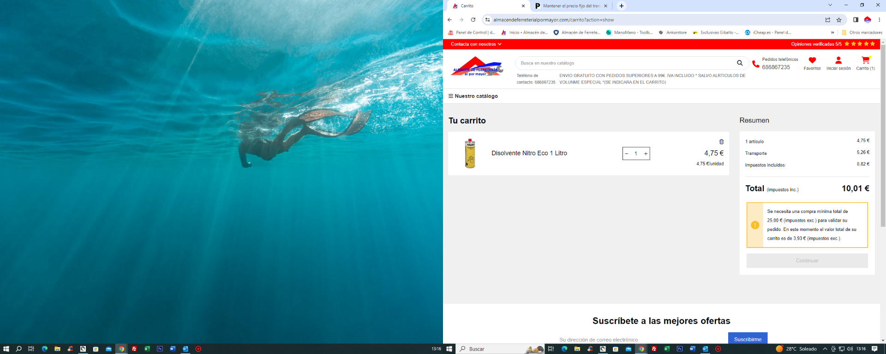Open Chrome's three-dot menu

pos(879,20)
